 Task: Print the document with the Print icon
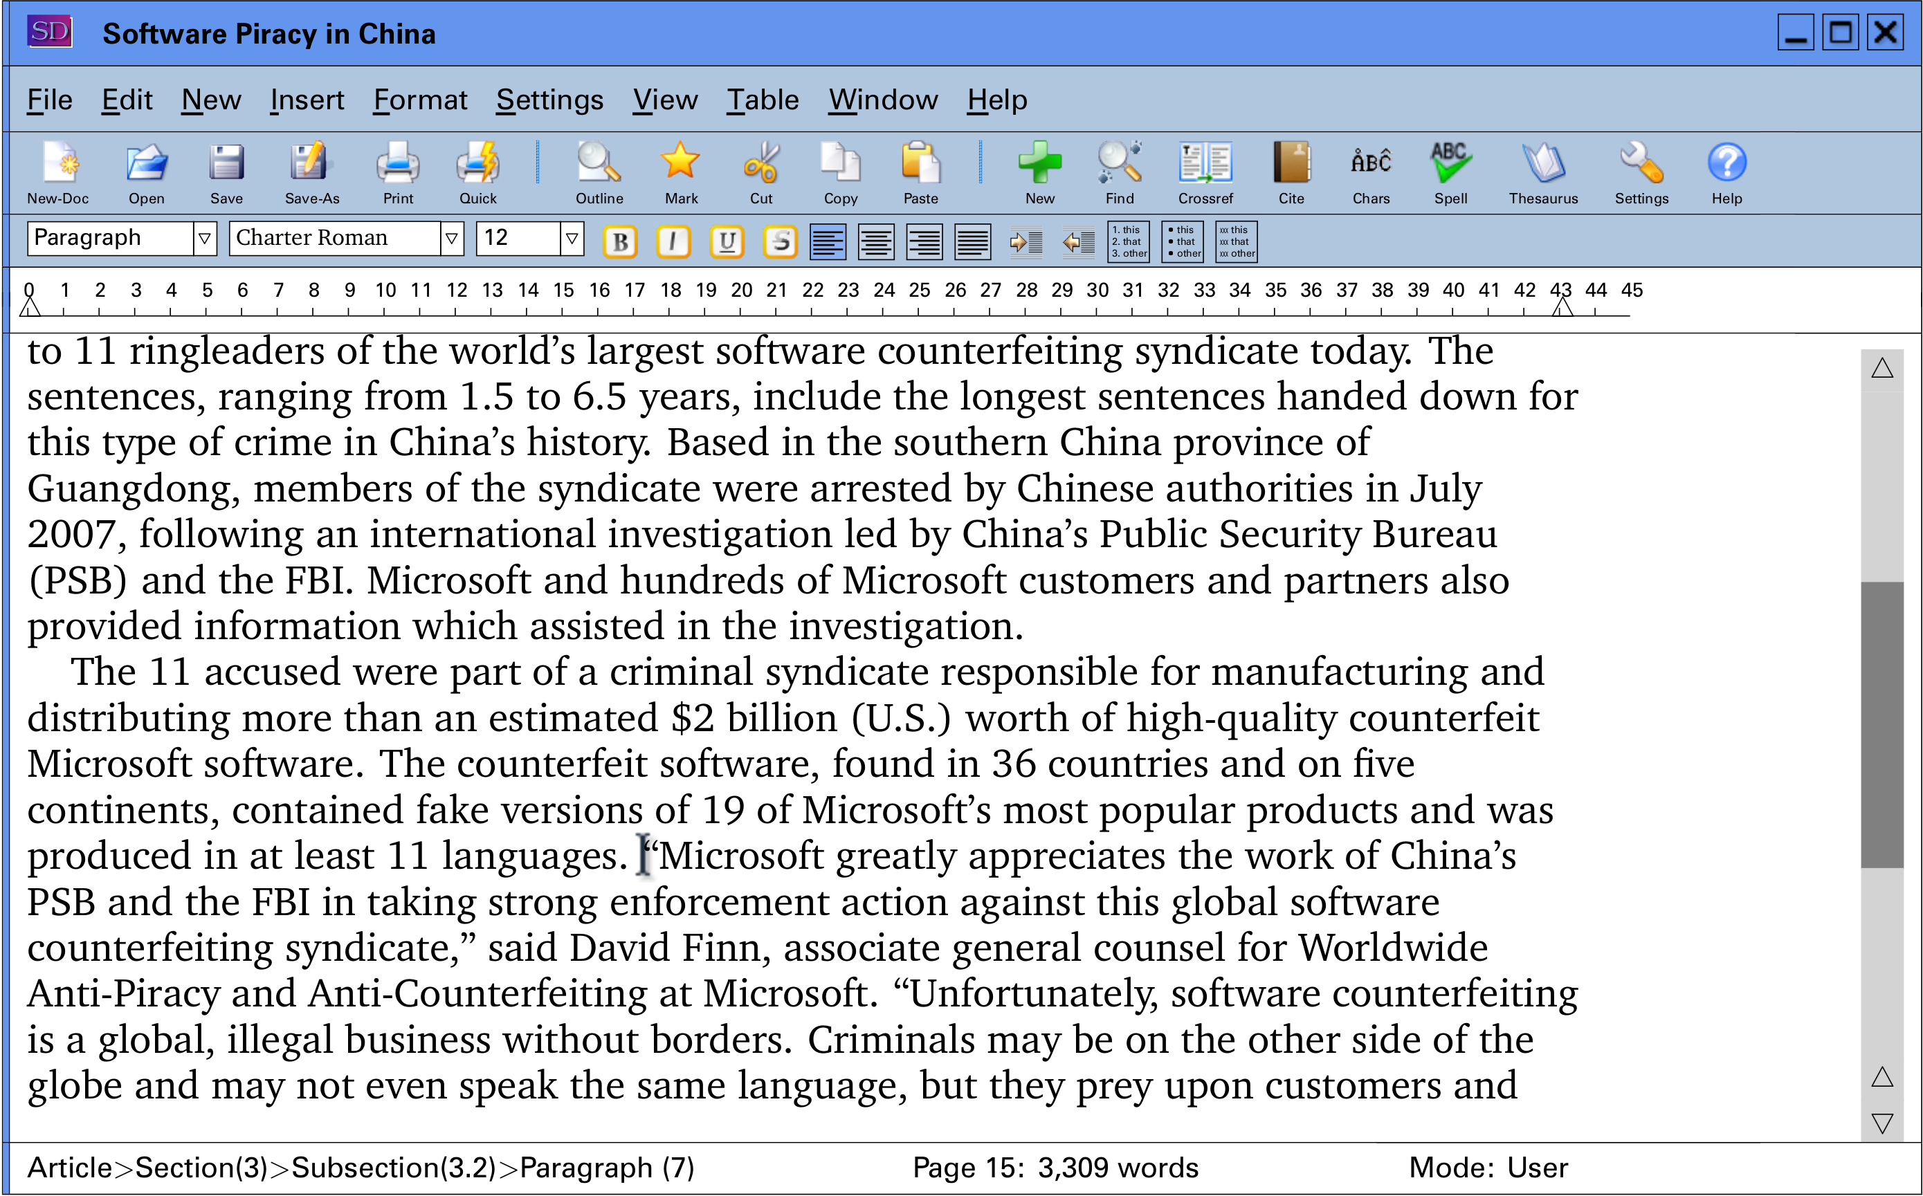pyautogui.click(x=398, y=162)
